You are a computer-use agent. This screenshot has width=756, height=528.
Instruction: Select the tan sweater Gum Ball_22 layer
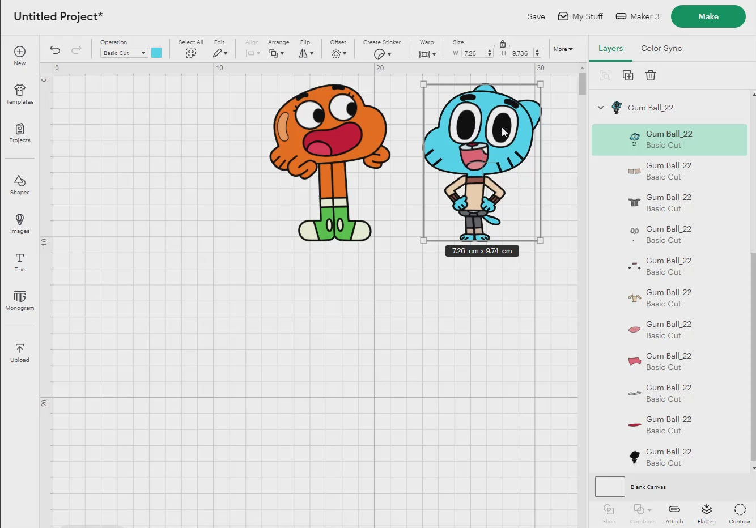[669, 298]
